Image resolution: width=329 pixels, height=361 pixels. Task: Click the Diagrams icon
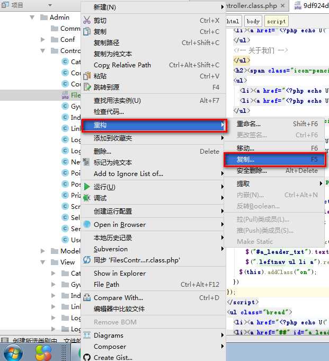pos(87,335)
